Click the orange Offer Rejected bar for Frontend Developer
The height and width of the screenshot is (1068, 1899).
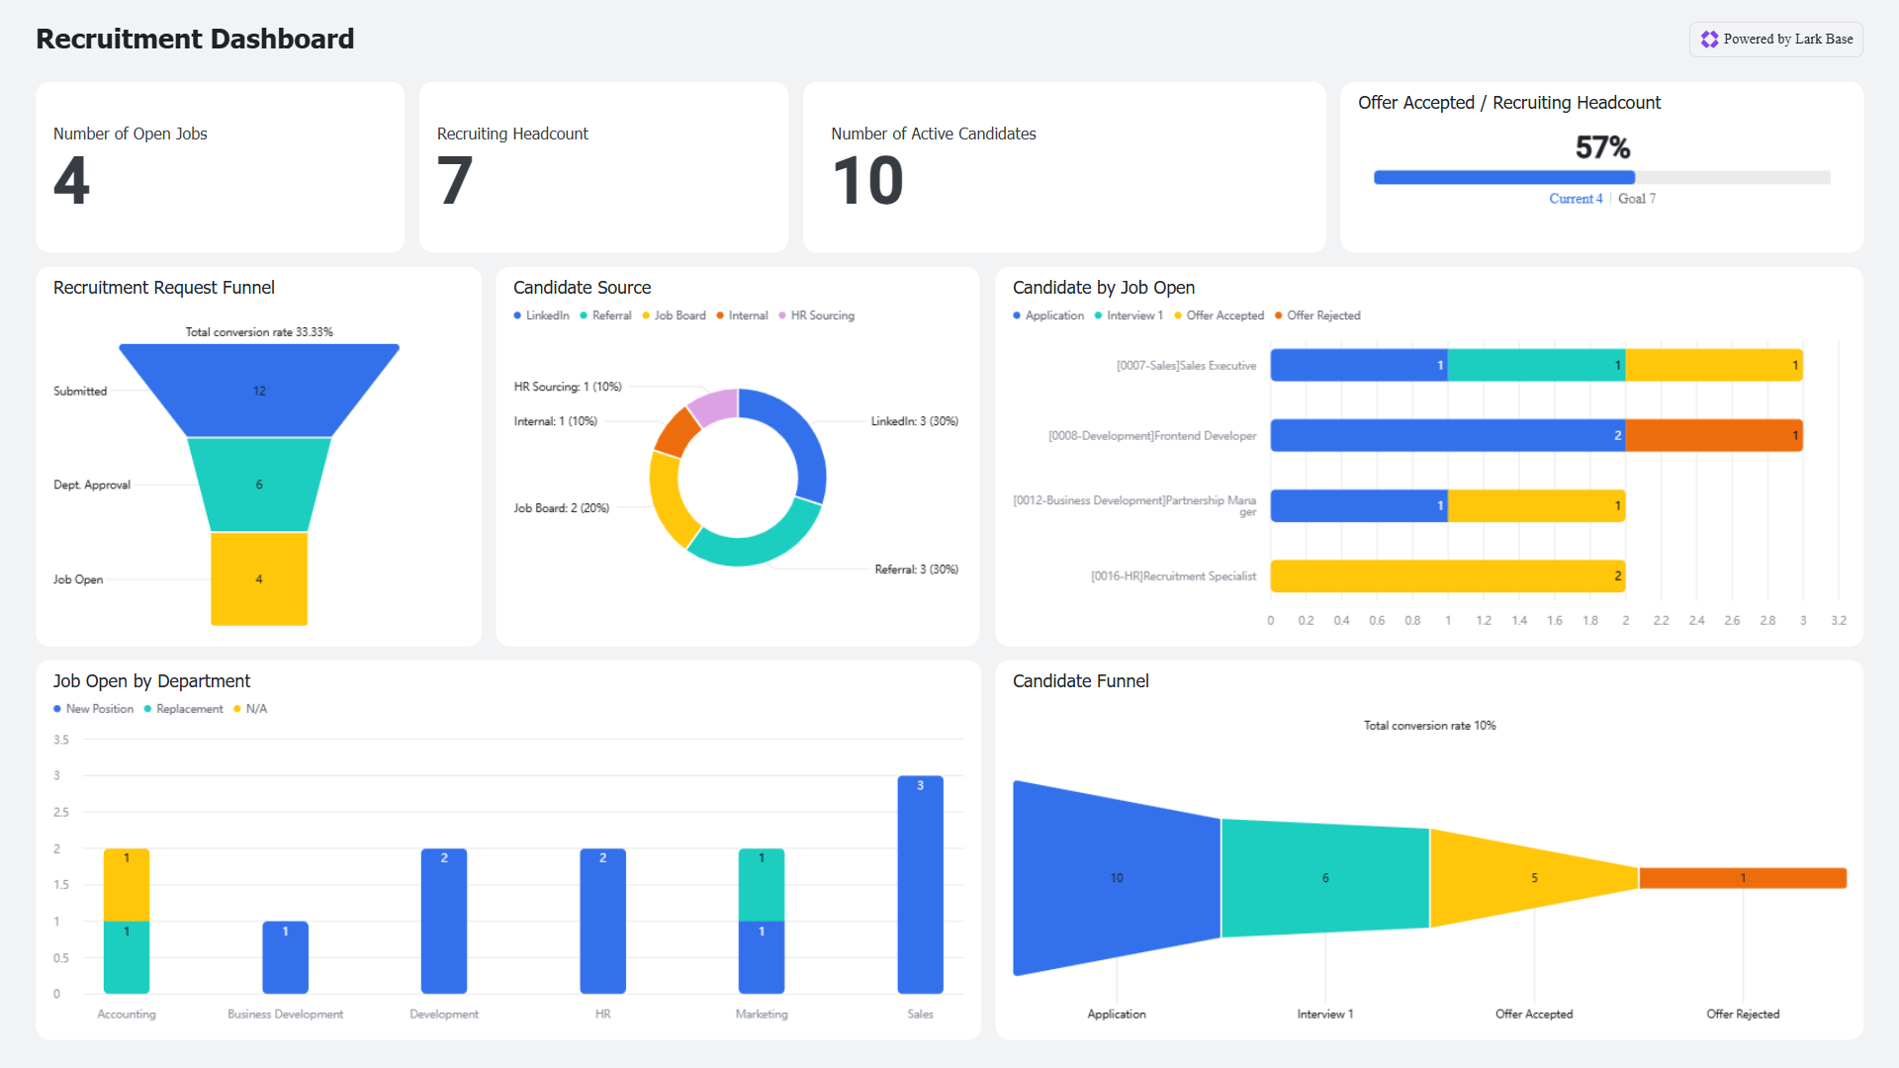coord(1713,435)
